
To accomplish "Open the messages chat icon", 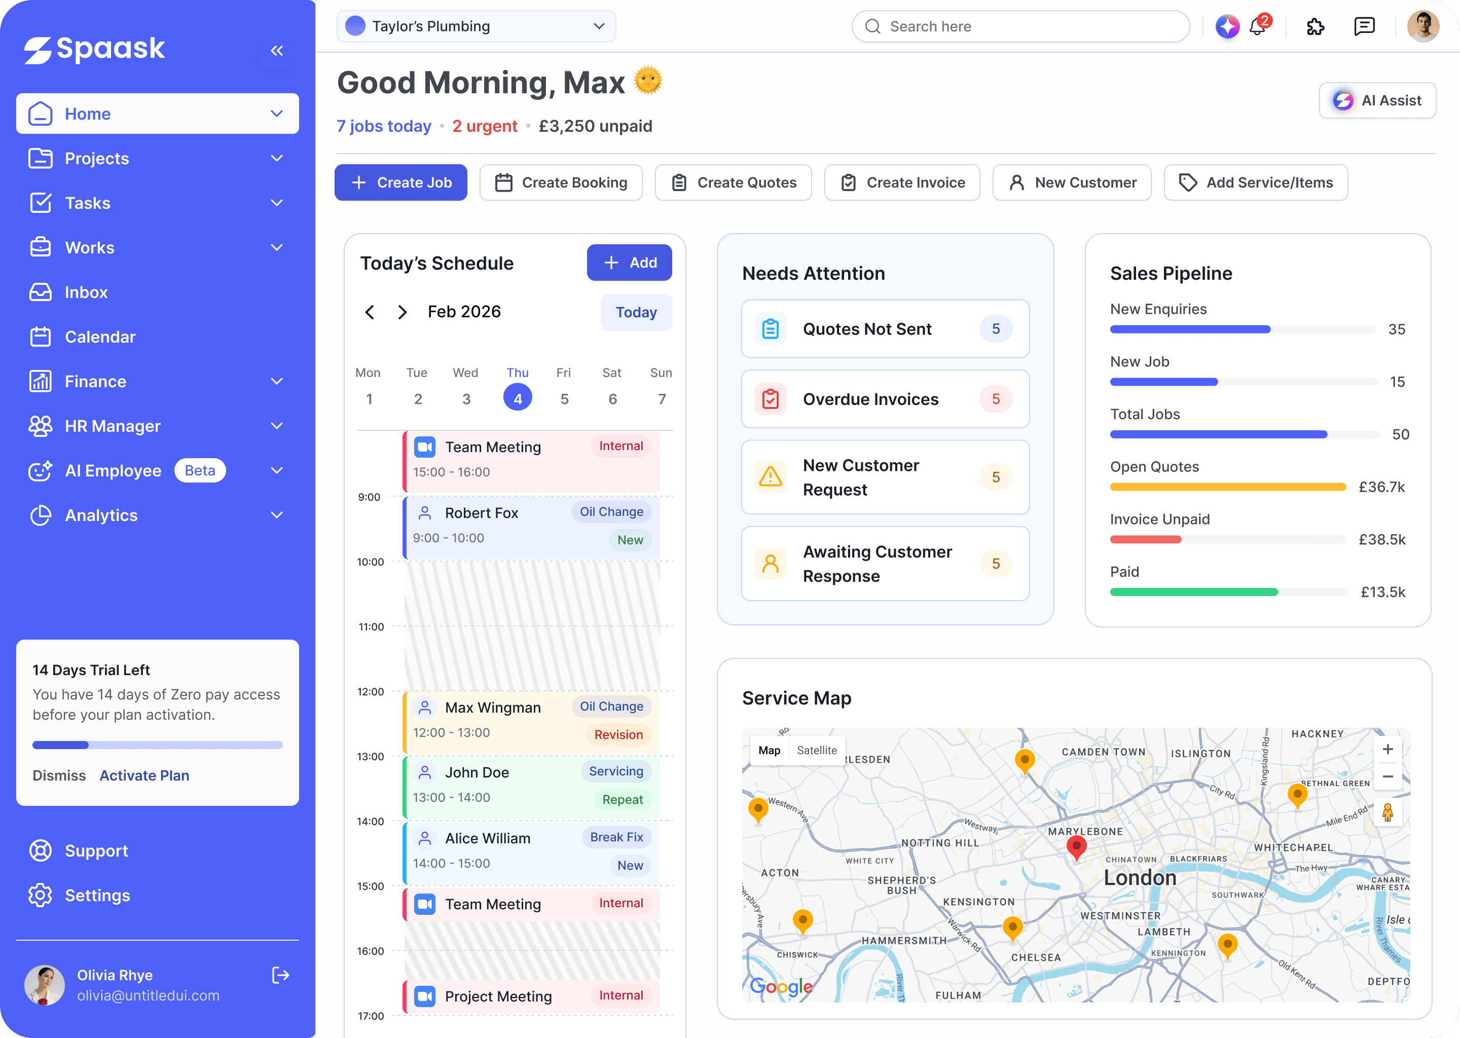I will (x=1364, y=26).
